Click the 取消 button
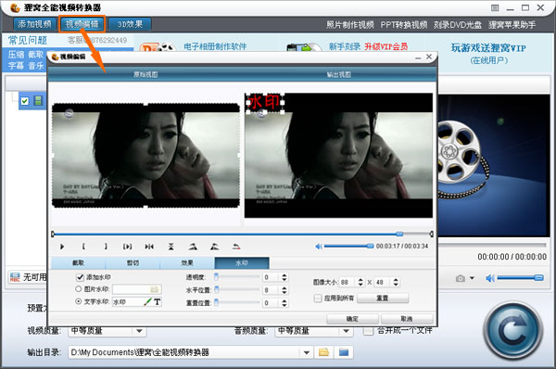556x369 pixels. [407, 319]
